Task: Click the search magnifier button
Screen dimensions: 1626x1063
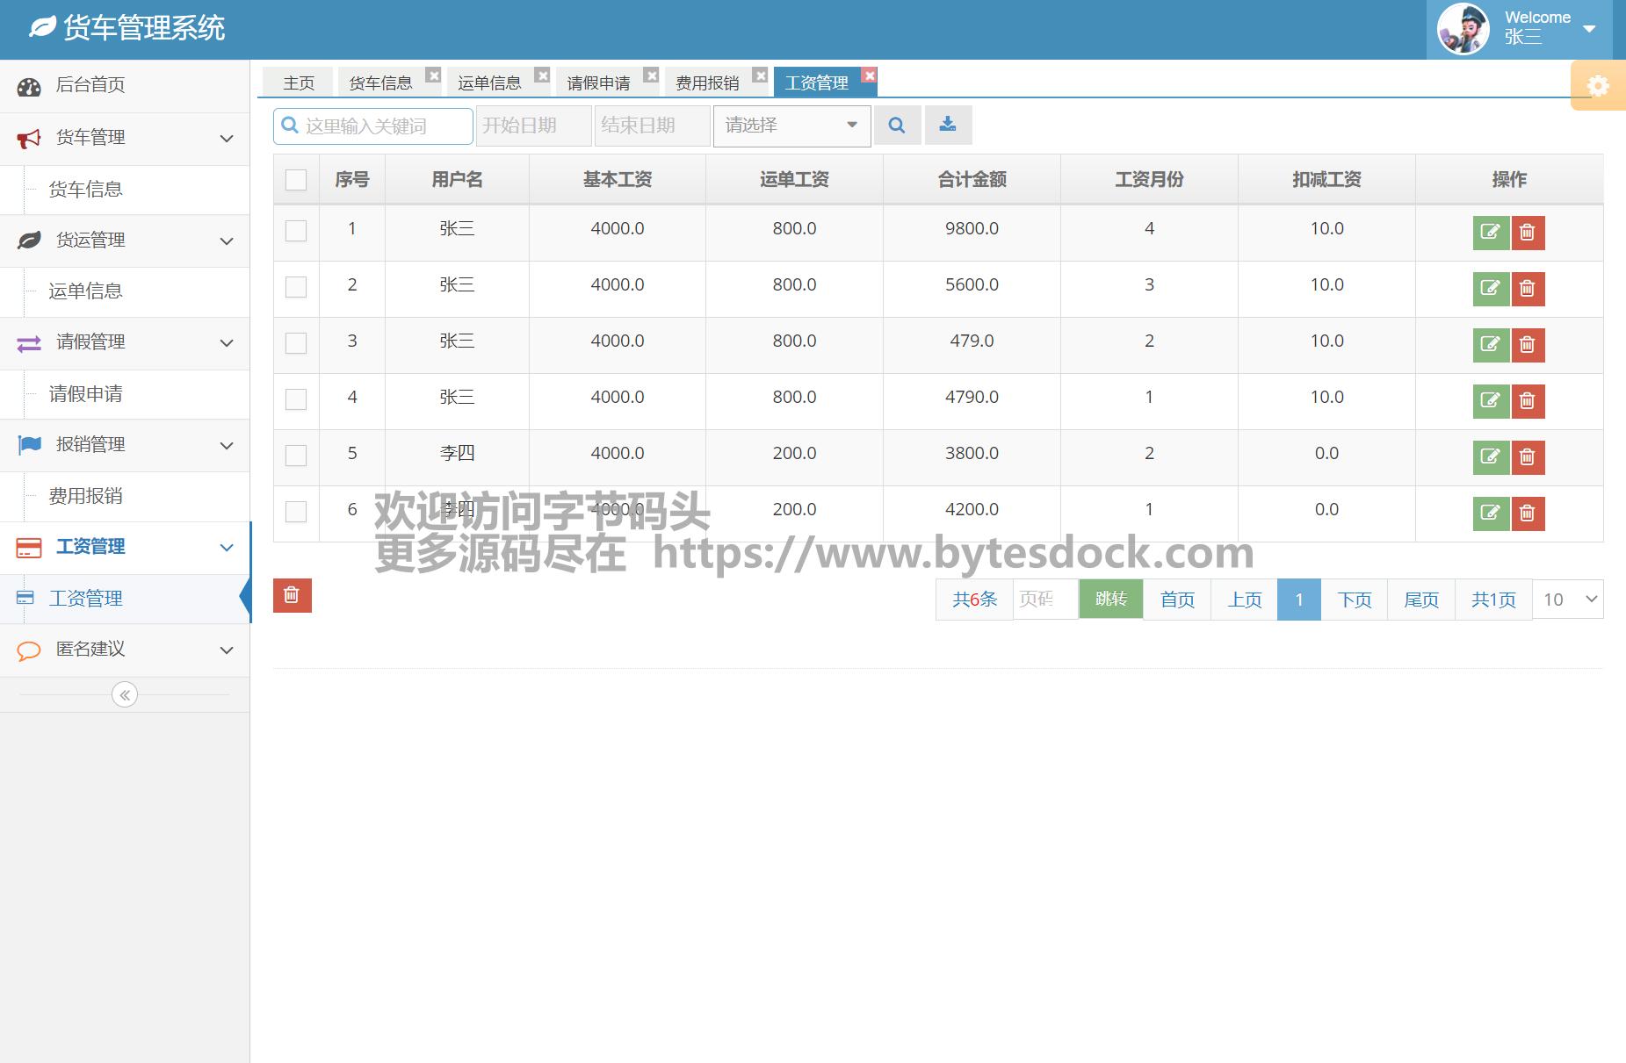Action: click(x=897, y=126)
